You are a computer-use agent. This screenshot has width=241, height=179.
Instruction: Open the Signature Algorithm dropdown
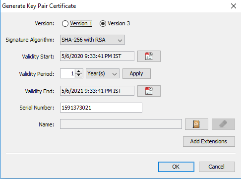point(92,40)
